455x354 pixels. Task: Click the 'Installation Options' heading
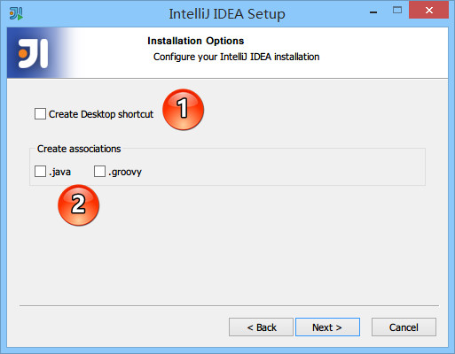pyautogui.click(x=196, y=41)
